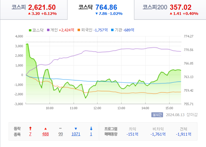
Task: Click the blue falling triangle icon above 1071
Action: point(76,129)
